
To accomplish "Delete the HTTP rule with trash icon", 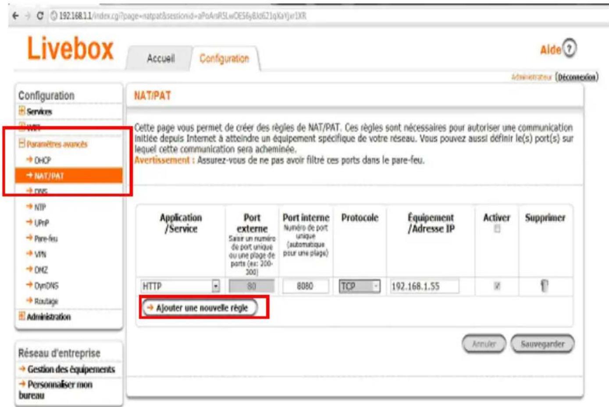I will (544, 286).
